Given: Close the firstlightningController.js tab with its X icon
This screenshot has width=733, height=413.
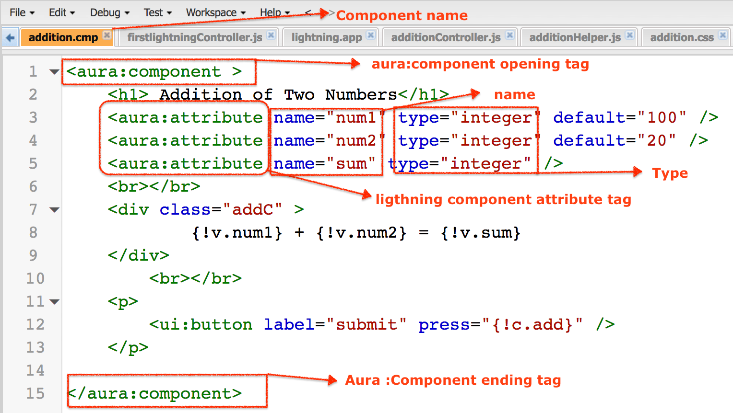Looking at the screenshot, I should click(x=270, y=35).
